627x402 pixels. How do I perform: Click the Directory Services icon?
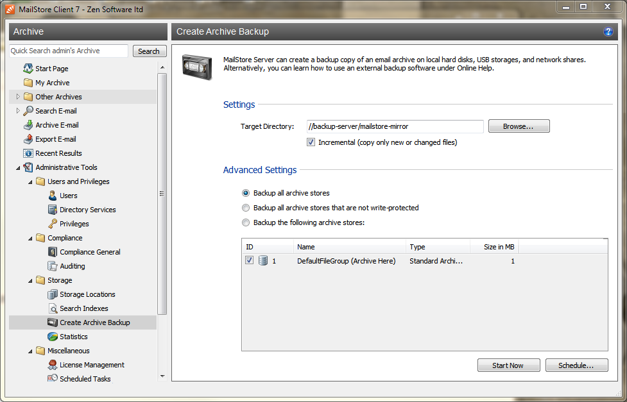tap(53, 210)
